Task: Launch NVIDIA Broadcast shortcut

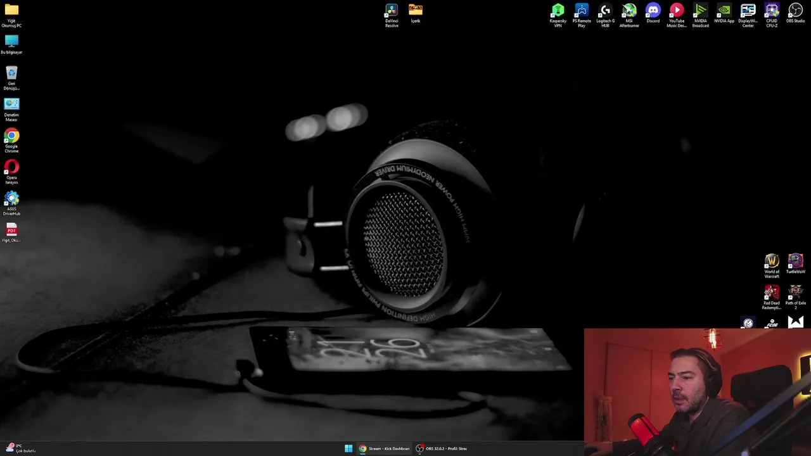Action: tap(700, 15)
